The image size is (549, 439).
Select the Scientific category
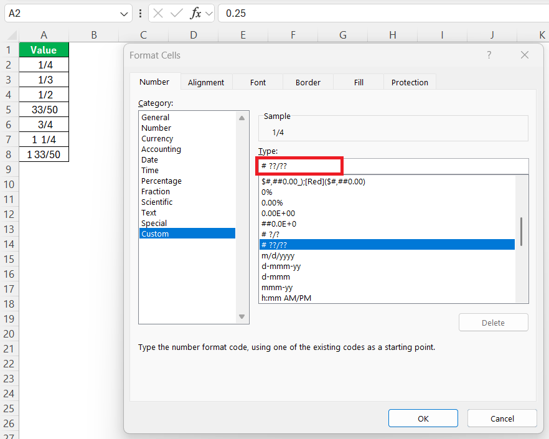coord(187,202)
